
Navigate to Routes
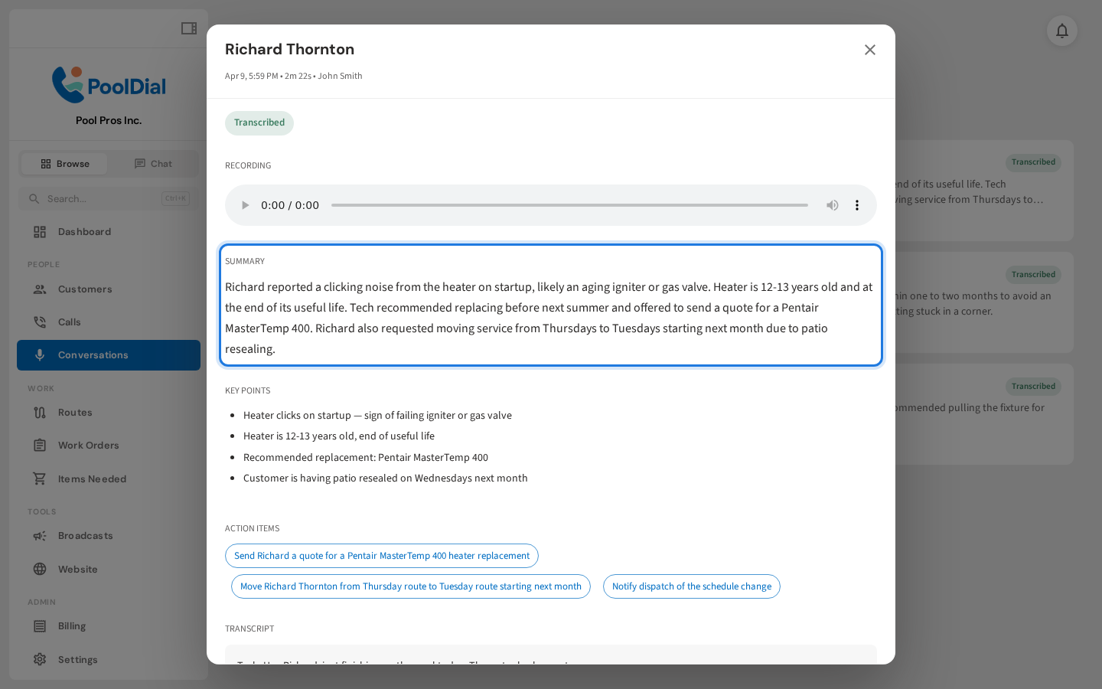tap(73, 412)
